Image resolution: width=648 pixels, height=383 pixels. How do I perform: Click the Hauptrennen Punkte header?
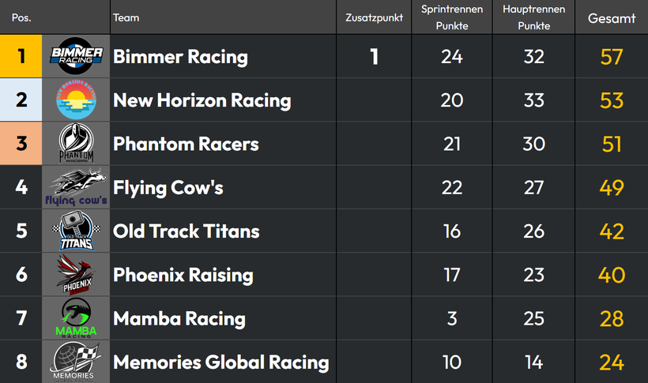pos(534,17)
